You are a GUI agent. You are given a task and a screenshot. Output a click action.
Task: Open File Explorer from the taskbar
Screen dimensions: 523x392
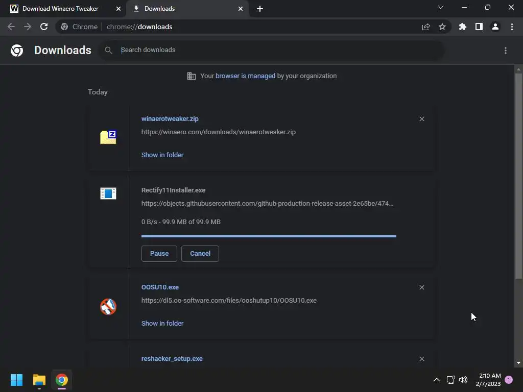(39, 380)
